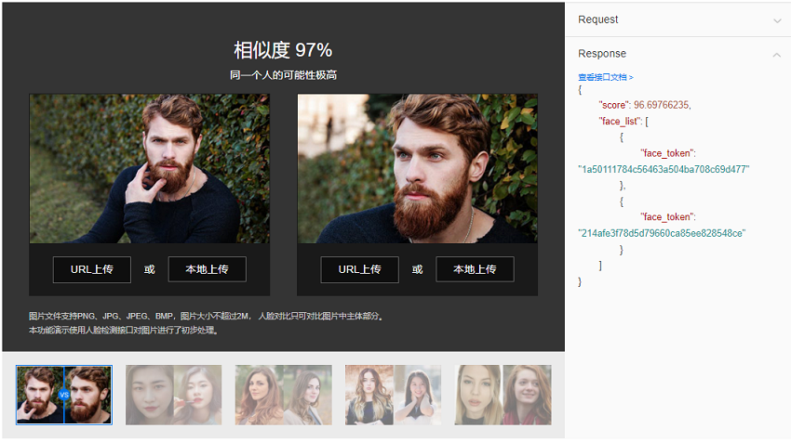Select the bearded man sample pair thumbnail
The image size is (791, 442).
pyautogui.click(x=64, y=395)
